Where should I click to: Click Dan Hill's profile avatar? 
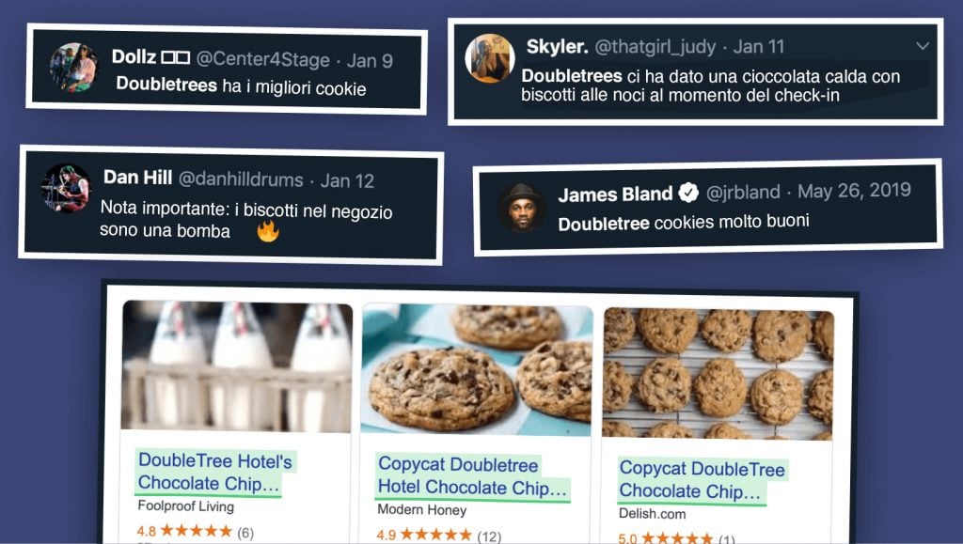click(x=67, y=188)
